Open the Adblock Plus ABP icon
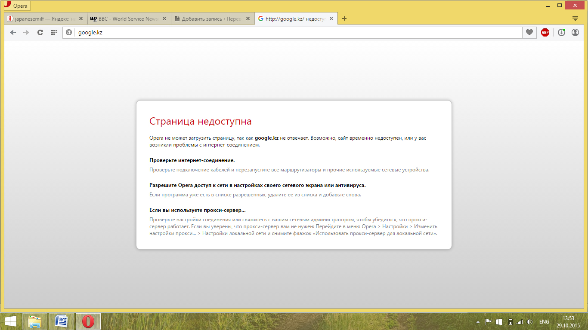The height and width of the screenshot is (330, 588). (545, 32)
